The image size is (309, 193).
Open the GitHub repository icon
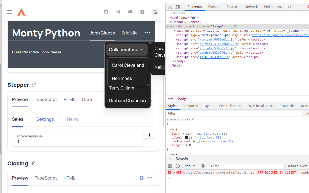(106, 12)
